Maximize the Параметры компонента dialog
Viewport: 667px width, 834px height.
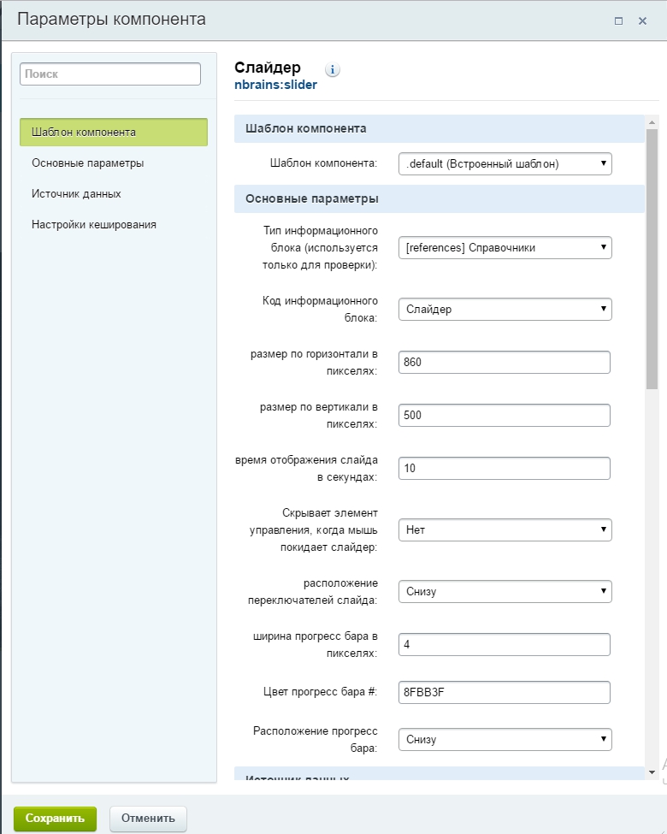pos(618,21)
